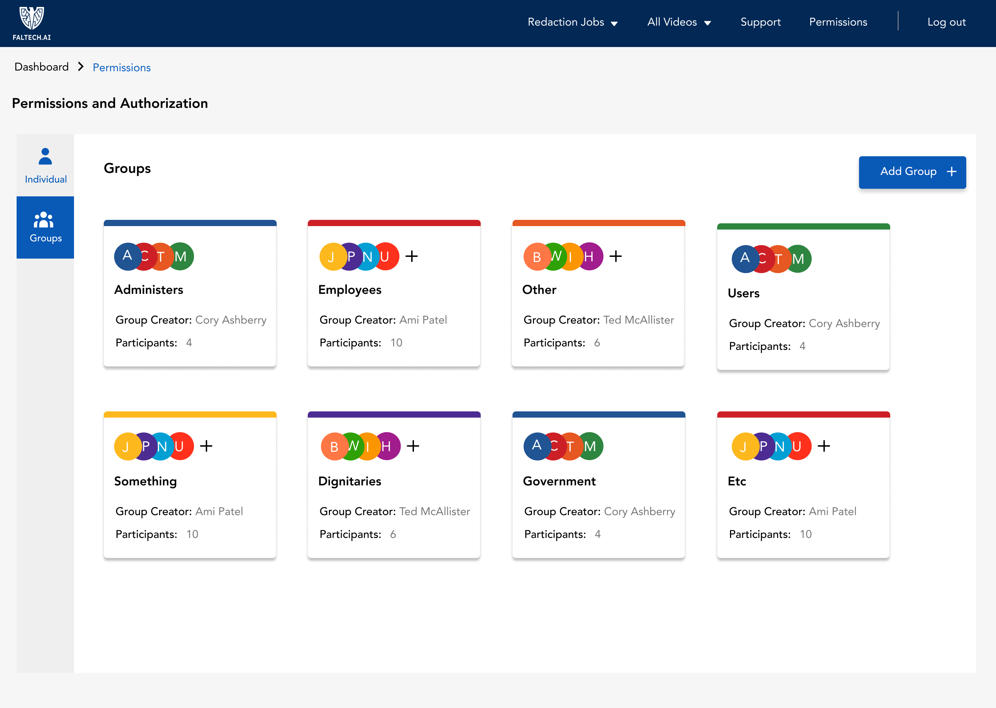Screen dimensions: 996x708
Task: Open the Individual person icon tab
Action: pyautogui.click(x=45, y=165)
